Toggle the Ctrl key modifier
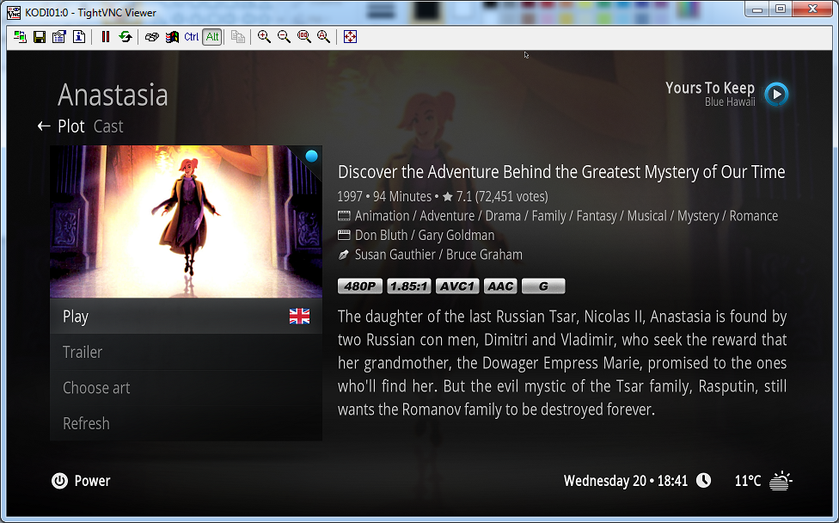 point(192,37)
